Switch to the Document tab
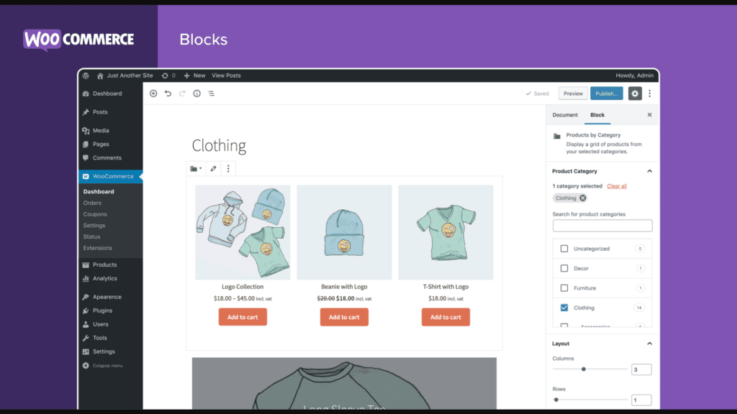737x414 pixels. [x=566, y=114]
